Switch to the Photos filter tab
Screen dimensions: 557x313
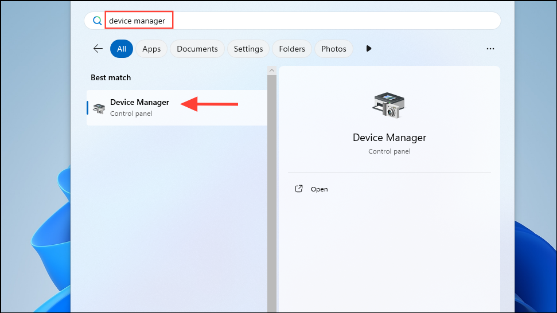(x=333, y=49)
